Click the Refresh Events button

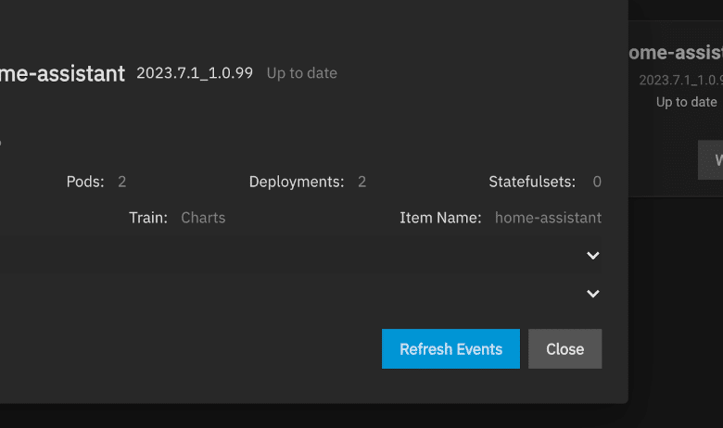450,348
